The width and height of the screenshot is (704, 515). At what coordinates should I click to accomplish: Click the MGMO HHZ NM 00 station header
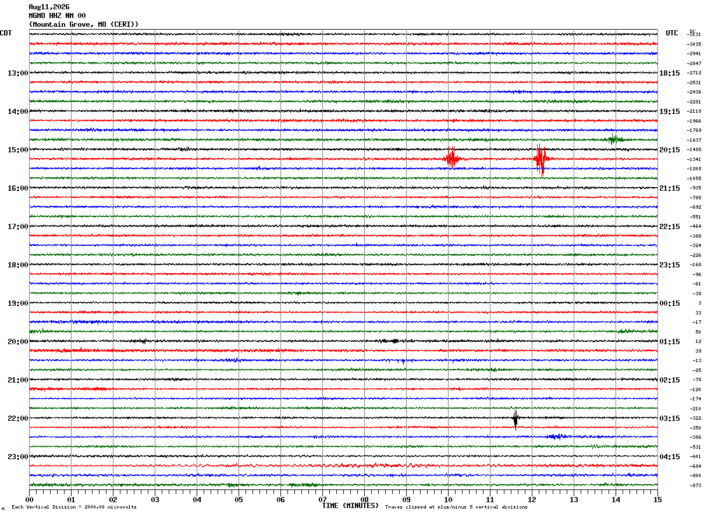click(x=57, y=16)
